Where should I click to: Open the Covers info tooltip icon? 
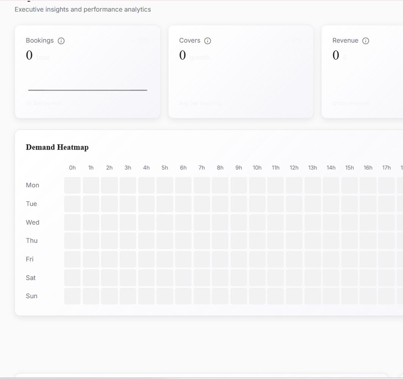tap(208, 41)
